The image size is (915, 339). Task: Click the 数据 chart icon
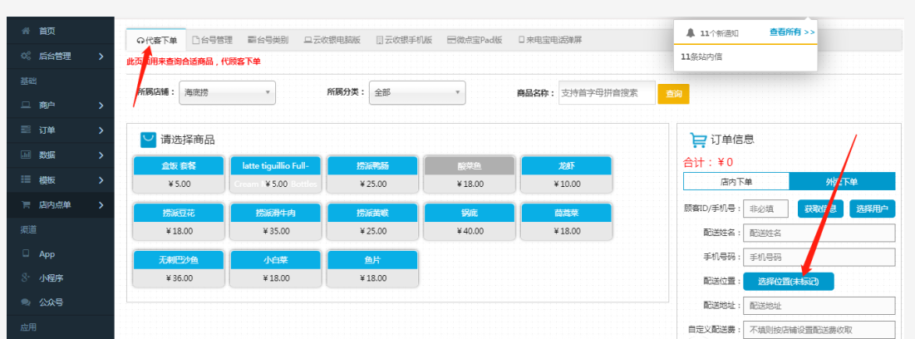pyautogui.click(x=25, y=155)
